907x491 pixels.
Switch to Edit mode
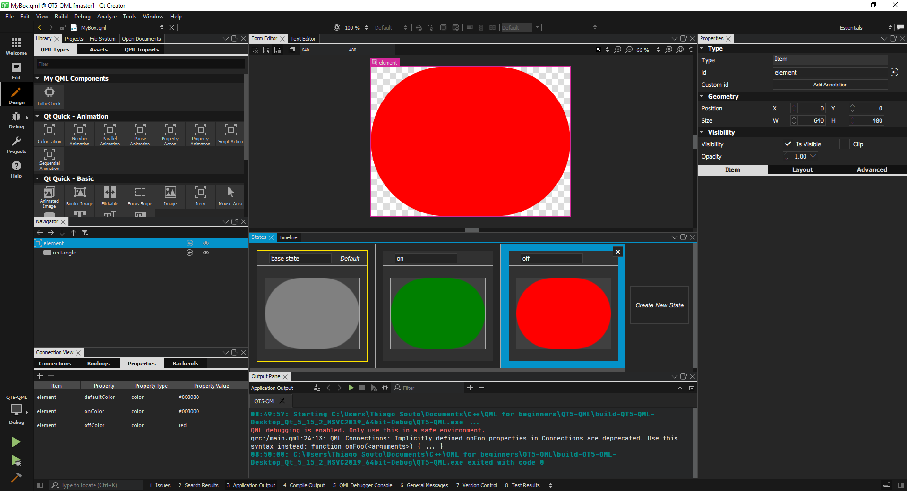(x=16, y=71)
